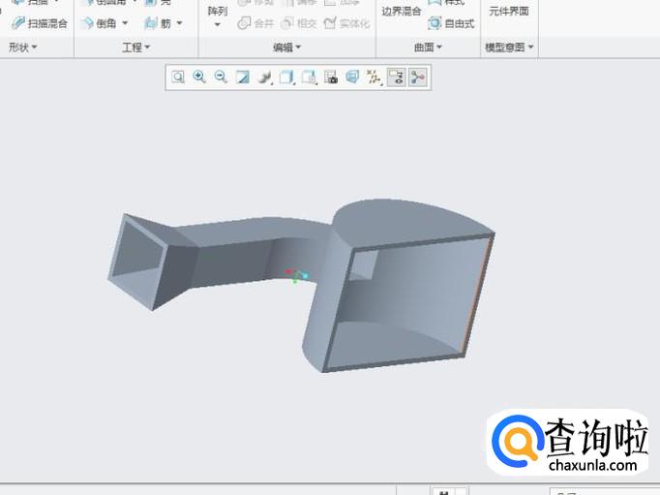Expand the 编辑 group menu
Image resolution: width=660 pixels, height=495 pixels.
tap(286, 47)
